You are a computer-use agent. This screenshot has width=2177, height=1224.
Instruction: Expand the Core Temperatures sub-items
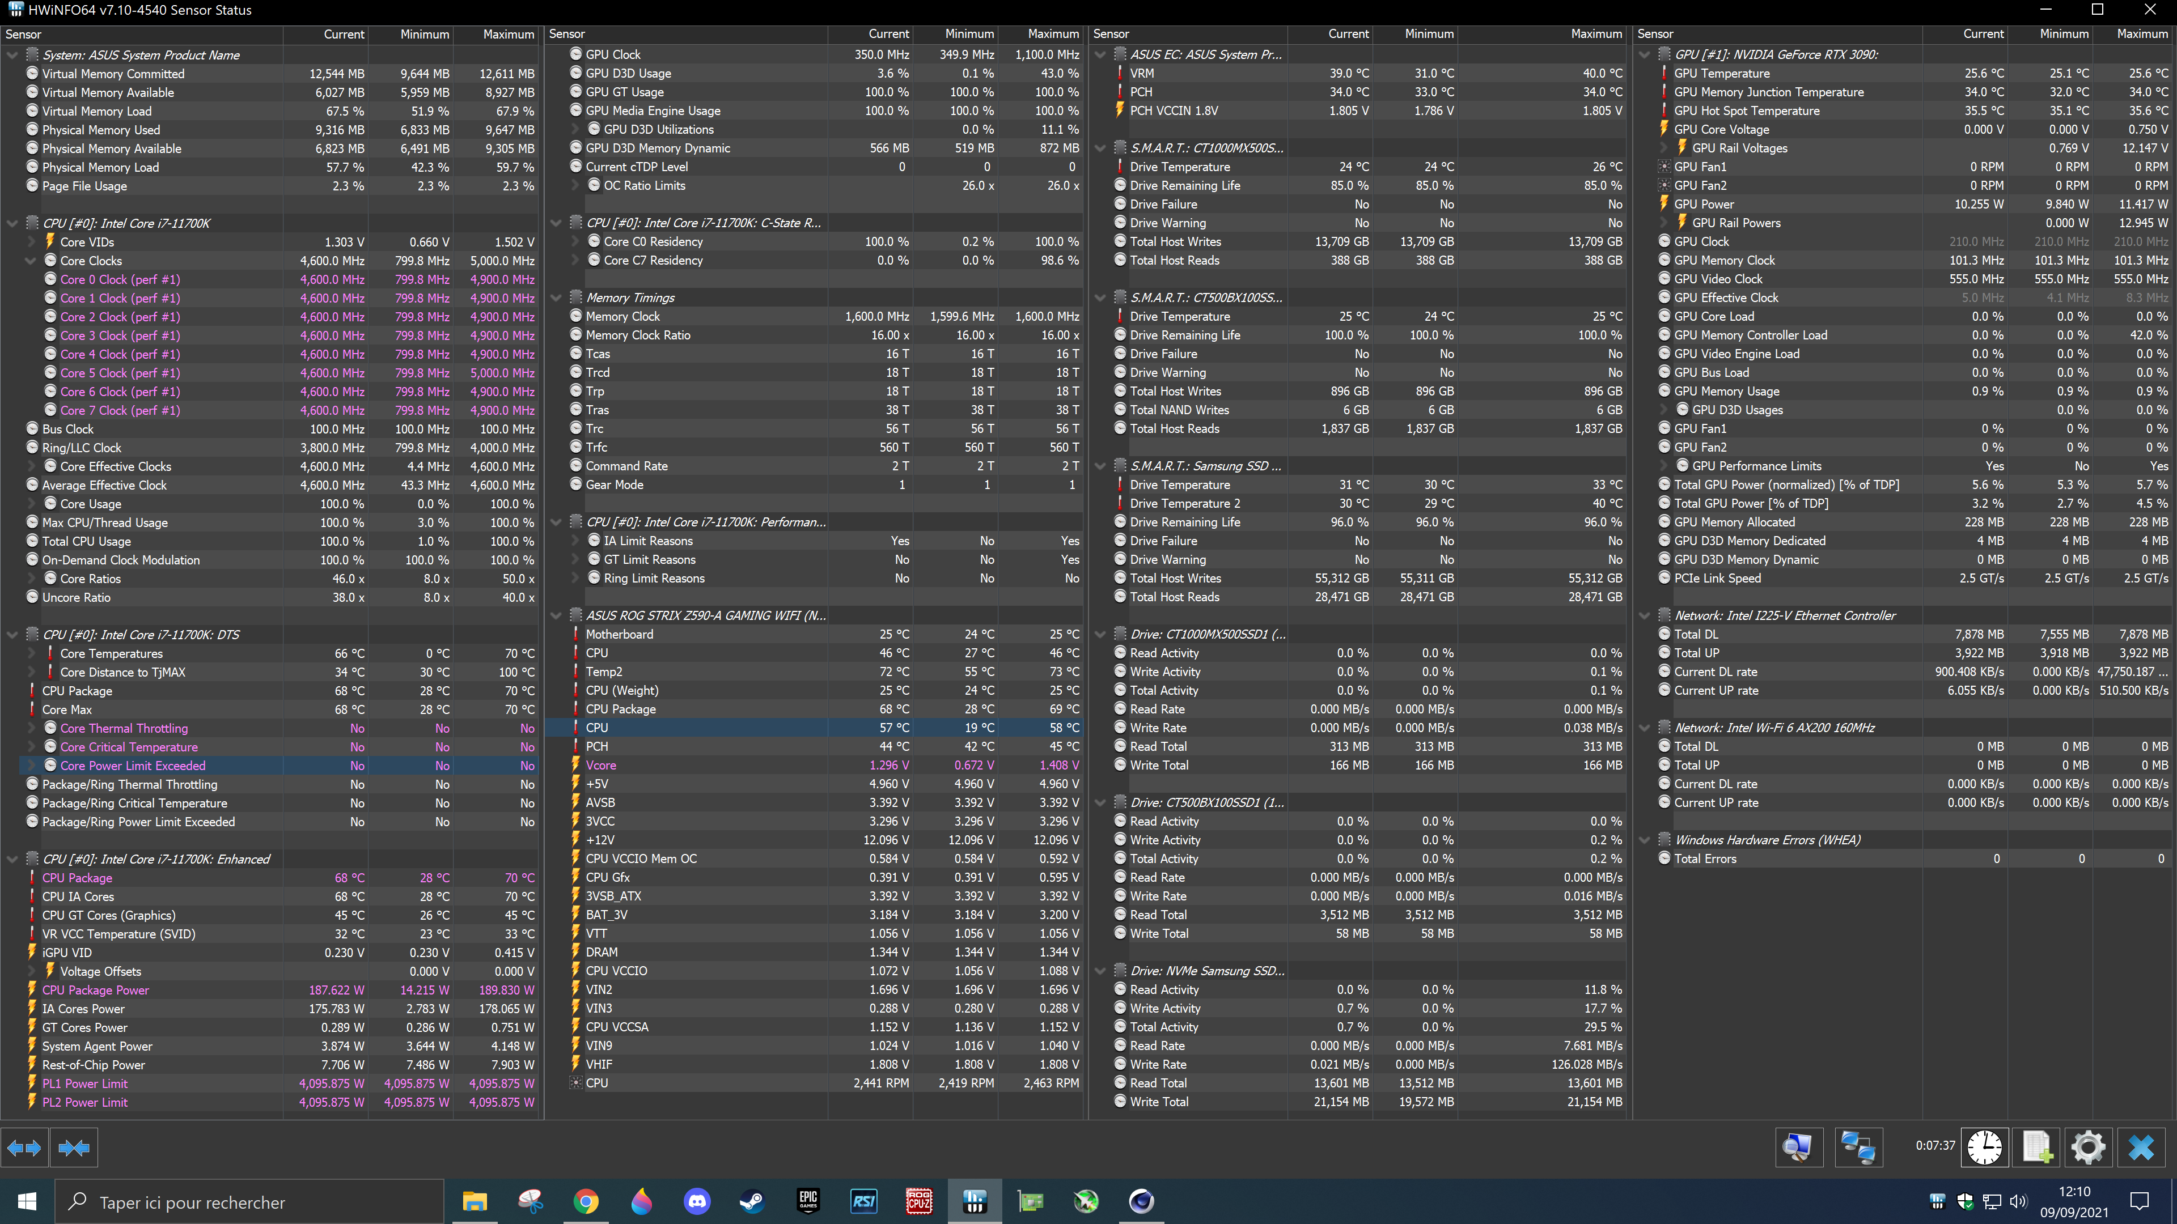pos(31,653)
